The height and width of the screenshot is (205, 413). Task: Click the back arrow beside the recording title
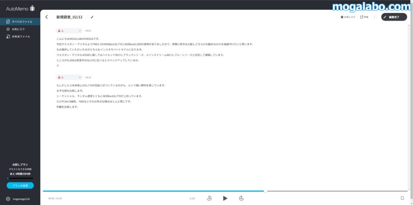point(47,17)
